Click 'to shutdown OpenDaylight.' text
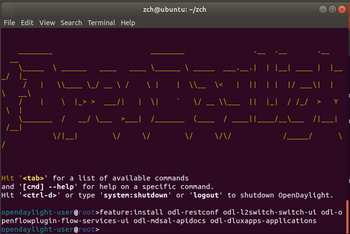This screenshot has width=350, height=234. click(x=280, y=195)
